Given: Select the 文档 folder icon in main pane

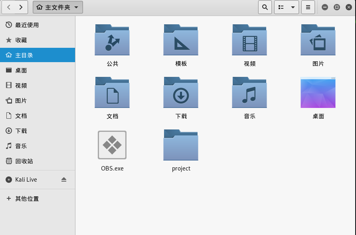Looking at the screenshot, I should coord(112,92).
